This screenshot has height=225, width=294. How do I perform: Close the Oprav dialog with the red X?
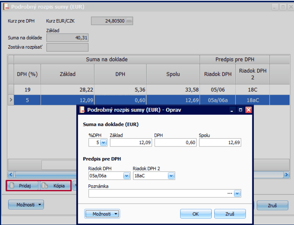[248, 110]
